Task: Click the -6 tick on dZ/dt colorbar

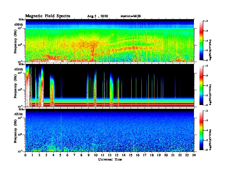Action: 206,150
